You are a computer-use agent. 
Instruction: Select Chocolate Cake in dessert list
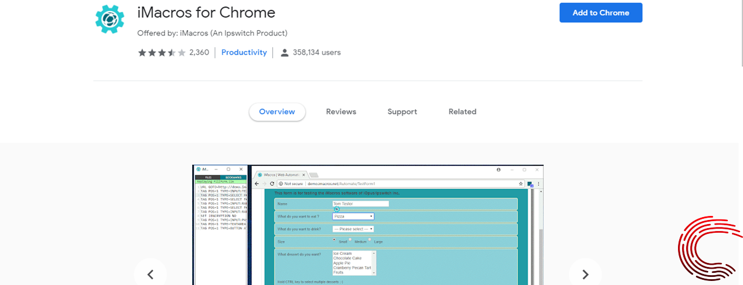click(347, 258)
